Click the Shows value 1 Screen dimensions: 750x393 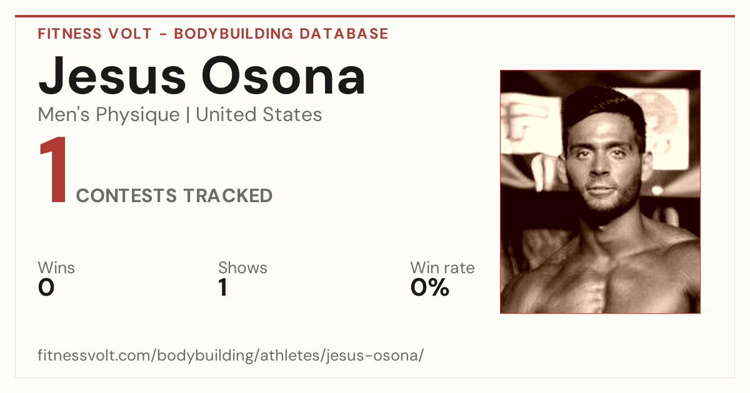(x=222, y=288)
